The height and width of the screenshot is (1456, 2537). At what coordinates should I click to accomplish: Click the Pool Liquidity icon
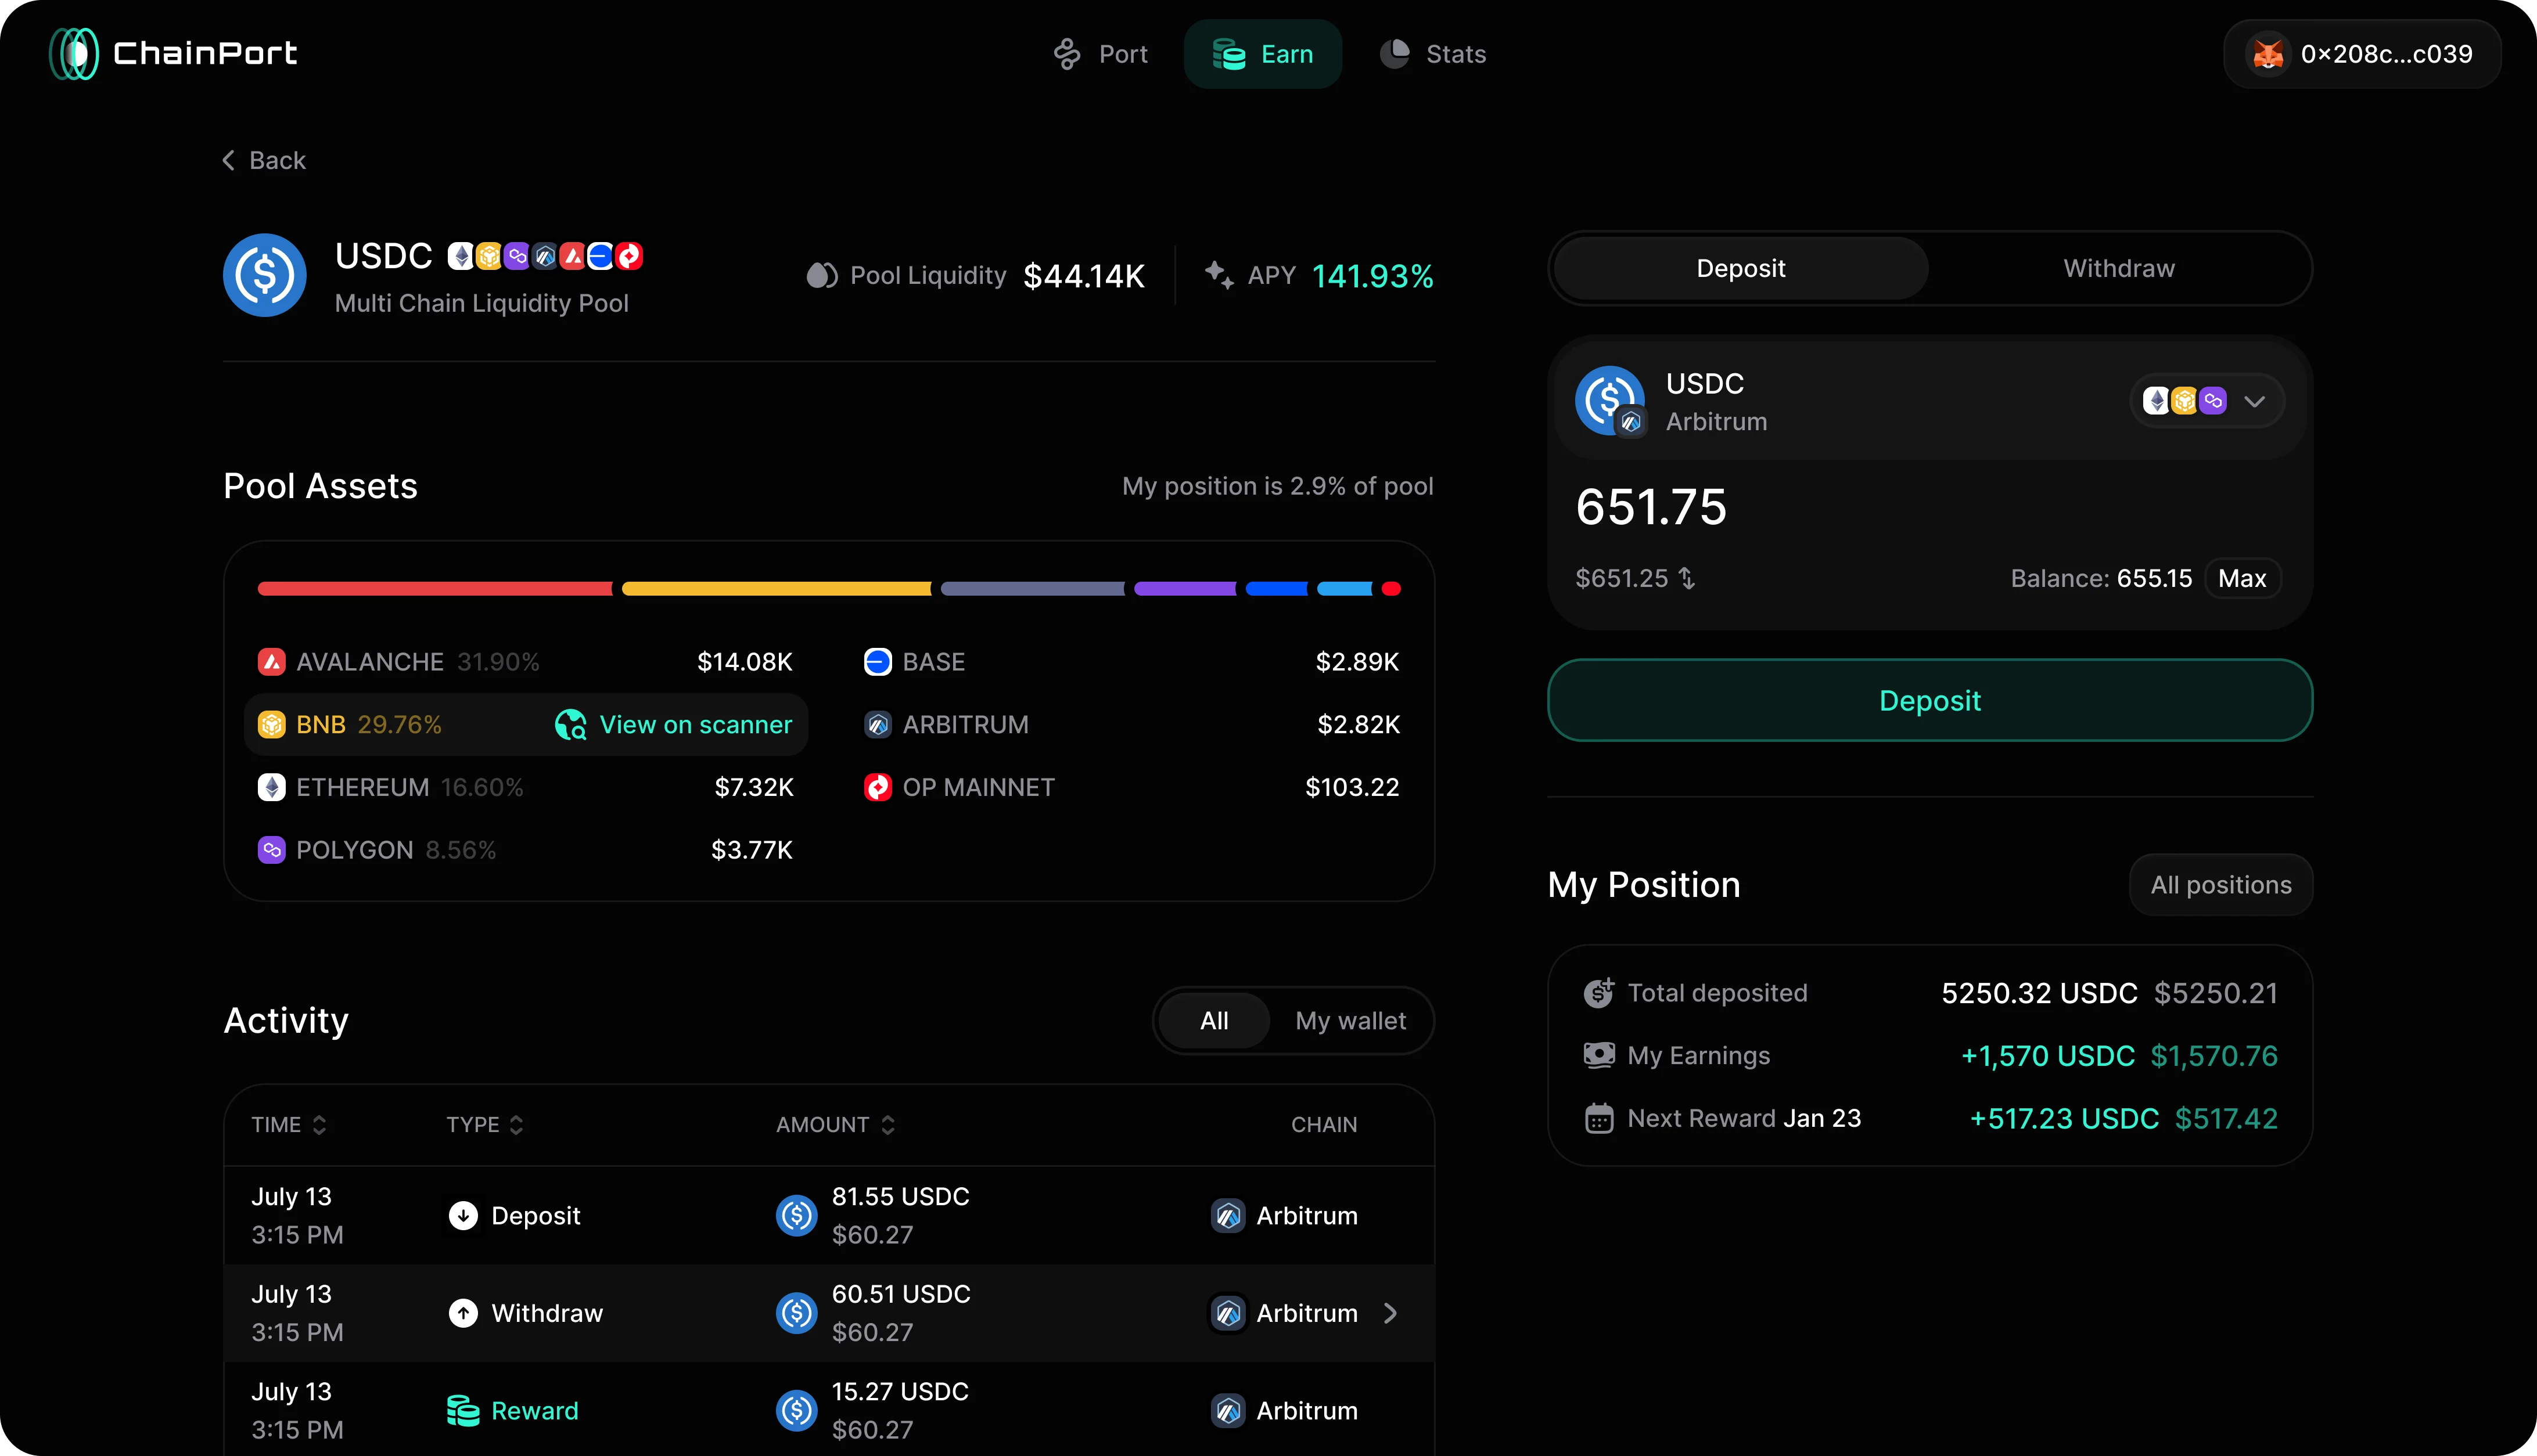pyautogui.click(x=821, y=275)
